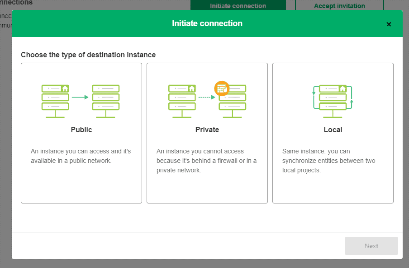Pick the Local instance type label

[x=333, y=129]
